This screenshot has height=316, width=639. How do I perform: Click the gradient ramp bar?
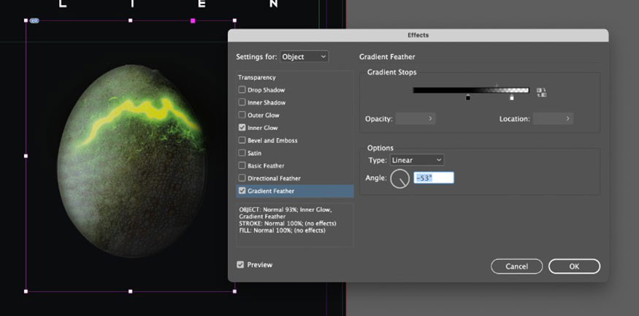471,90
